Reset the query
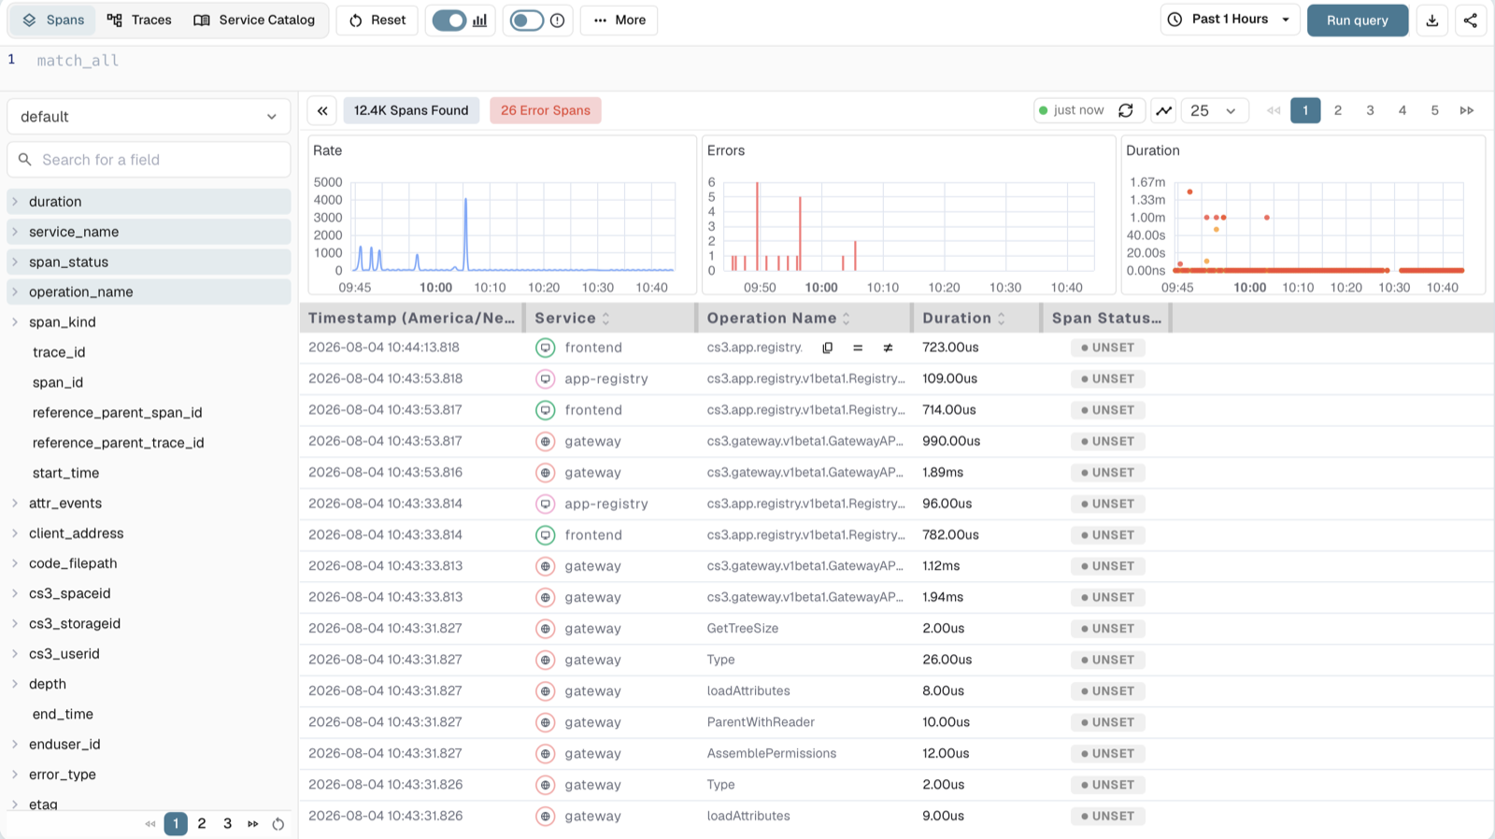 pyautogui.click(x=377, y=20)
